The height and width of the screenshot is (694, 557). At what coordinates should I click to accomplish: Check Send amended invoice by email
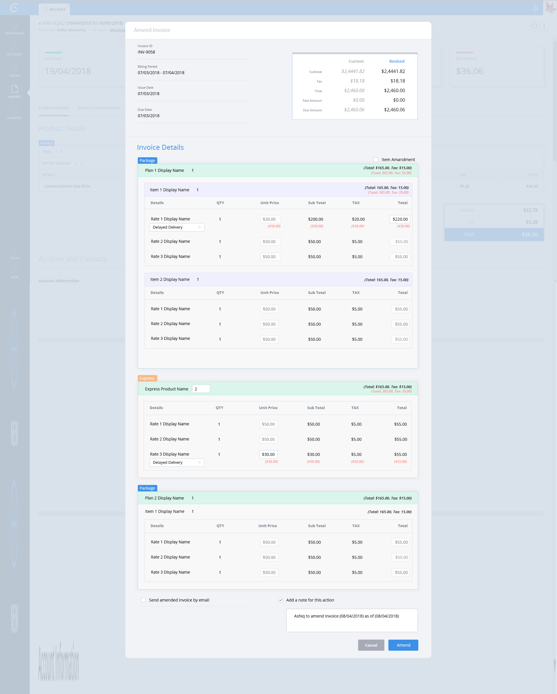coord(144,600)
